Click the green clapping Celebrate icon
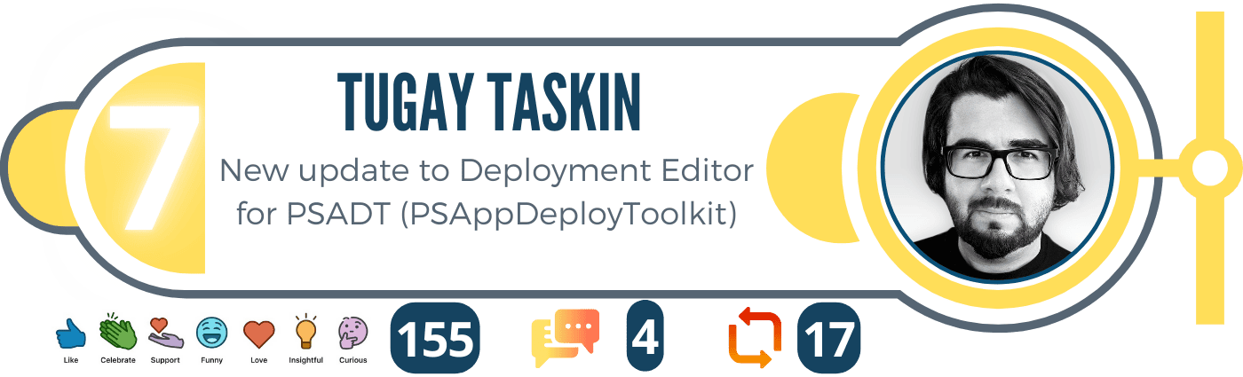The height and width of the screenshot is (377, 1243). (x=117, y=332)
